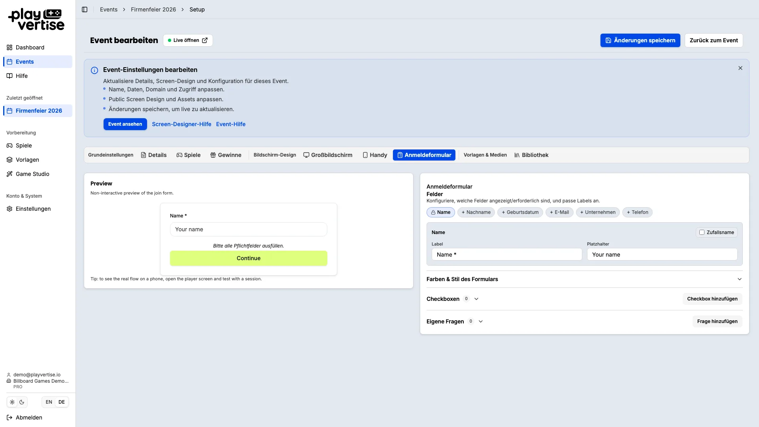Open Spiele in the sidebar
The height and width of the screenshot is (427, 759).
(x=38, y=145)
